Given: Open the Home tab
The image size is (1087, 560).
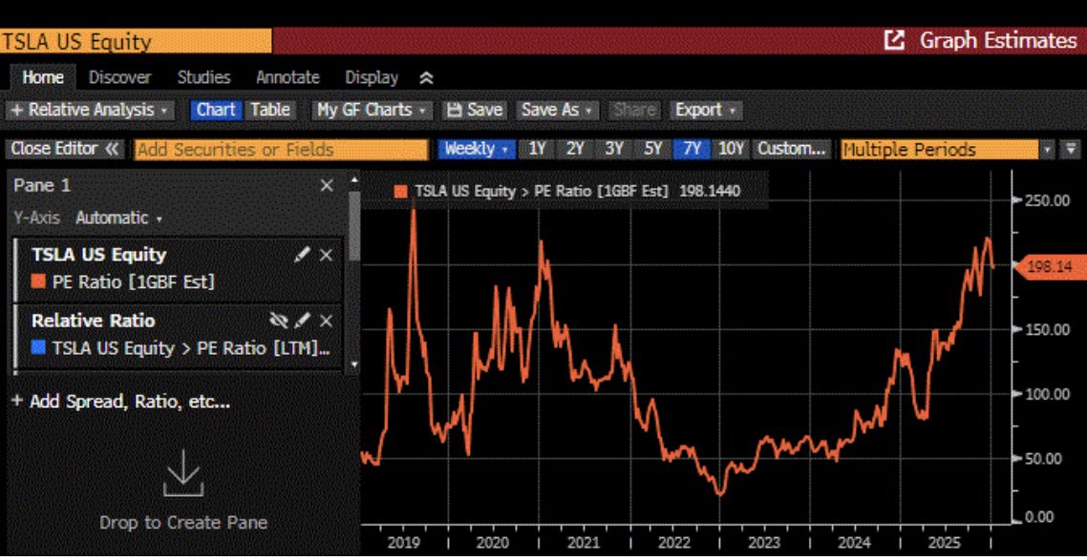Looking at the screenshot, I should pos(43,77).
